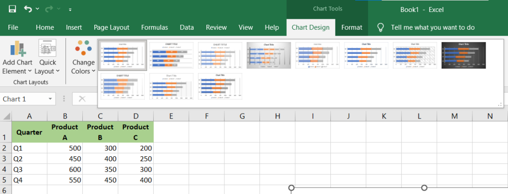Open the File menu
The width and height of the screenshot is (508, 194).
pos(13,27)
